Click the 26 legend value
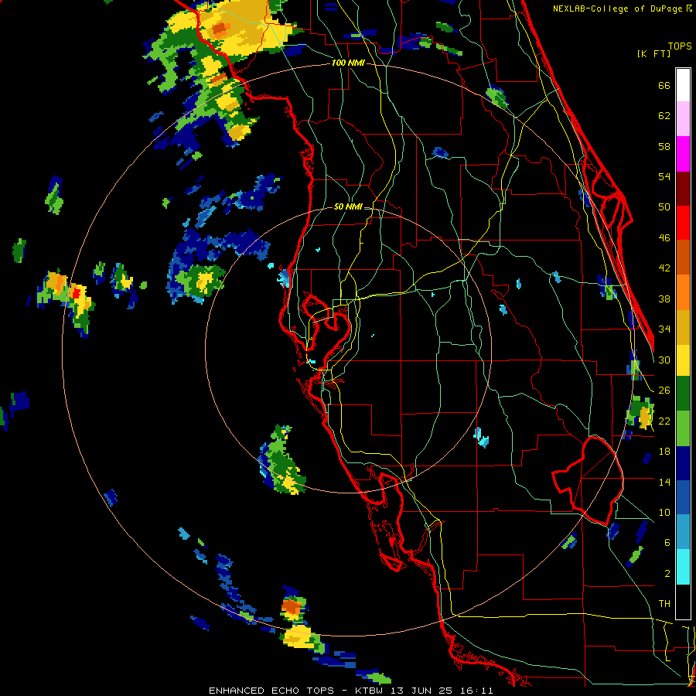 coord(664,391)
